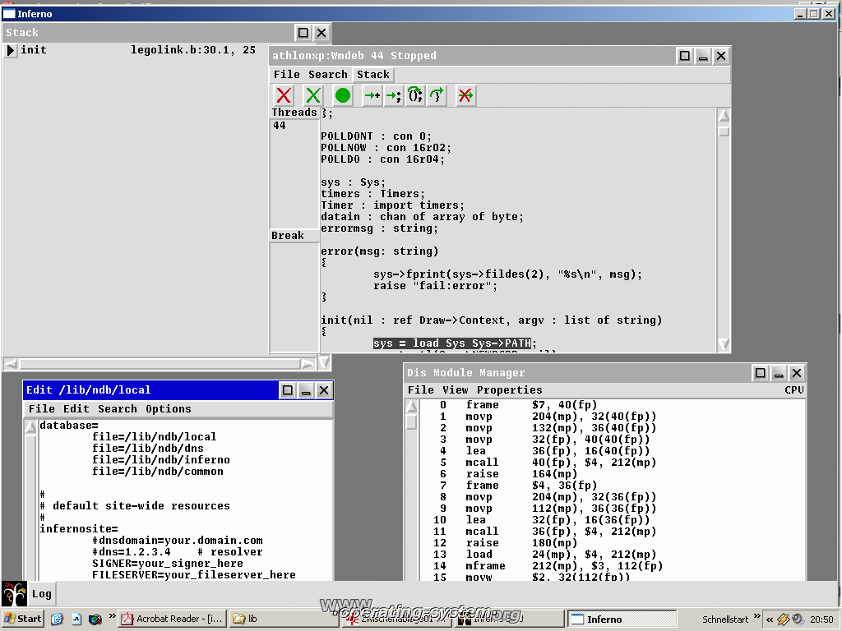This screenshot has height=631, width=842.
Task: Select instruction row 5 'mcall' in disassembly
Action: pyautogui.click(x=548, y=463)
